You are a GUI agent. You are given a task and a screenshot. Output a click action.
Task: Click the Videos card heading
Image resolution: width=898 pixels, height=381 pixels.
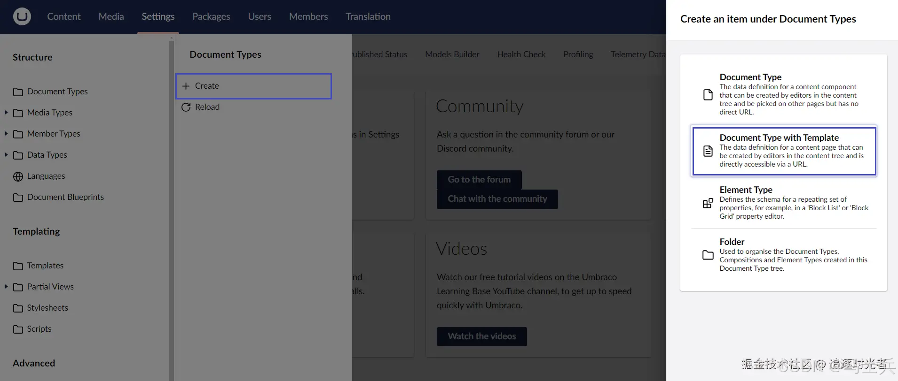coord(461,249)
